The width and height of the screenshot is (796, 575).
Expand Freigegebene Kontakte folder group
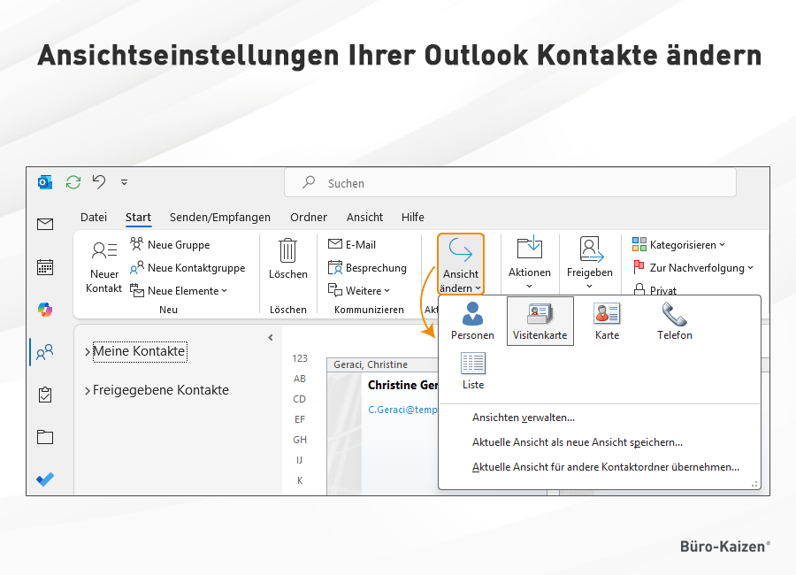[x=88, y=391]
